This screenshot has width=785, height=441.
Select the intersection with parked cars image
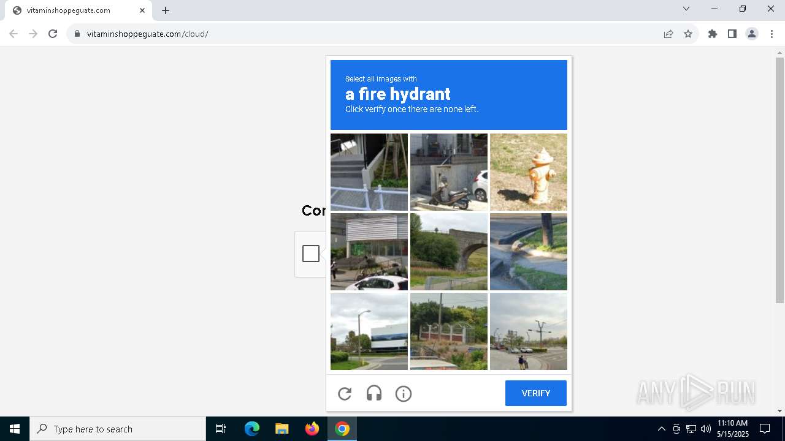529,331
